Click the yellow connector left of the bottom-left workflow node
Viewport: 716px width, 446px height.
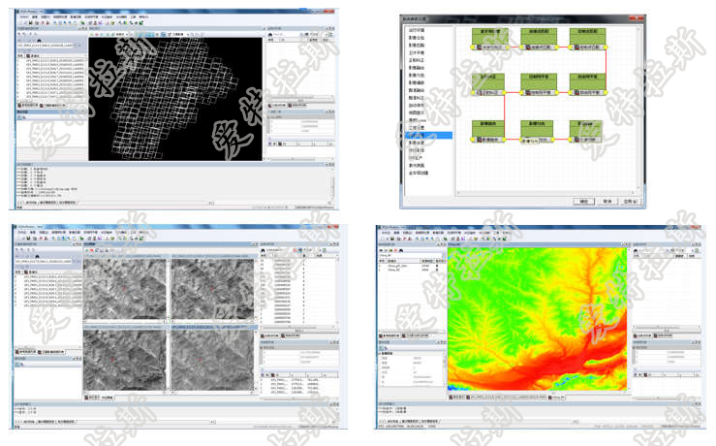coord(473,140)
